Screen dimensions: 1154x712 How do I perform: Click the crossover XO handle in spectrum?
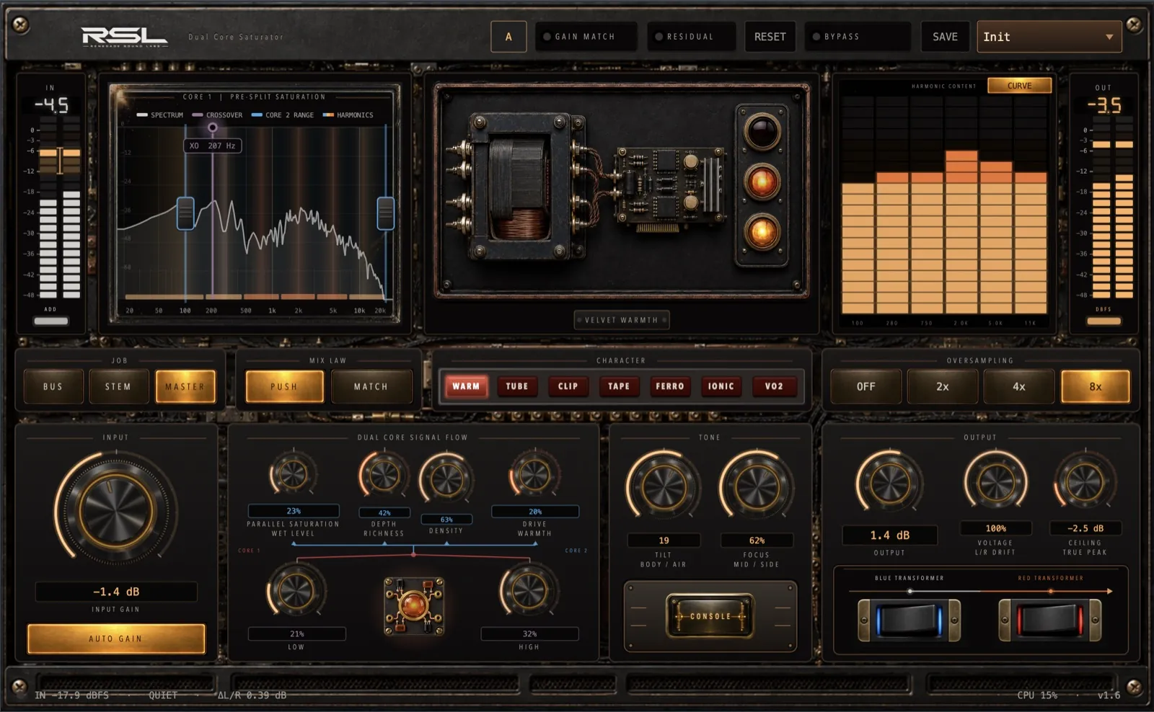click(x=212, y=128)
